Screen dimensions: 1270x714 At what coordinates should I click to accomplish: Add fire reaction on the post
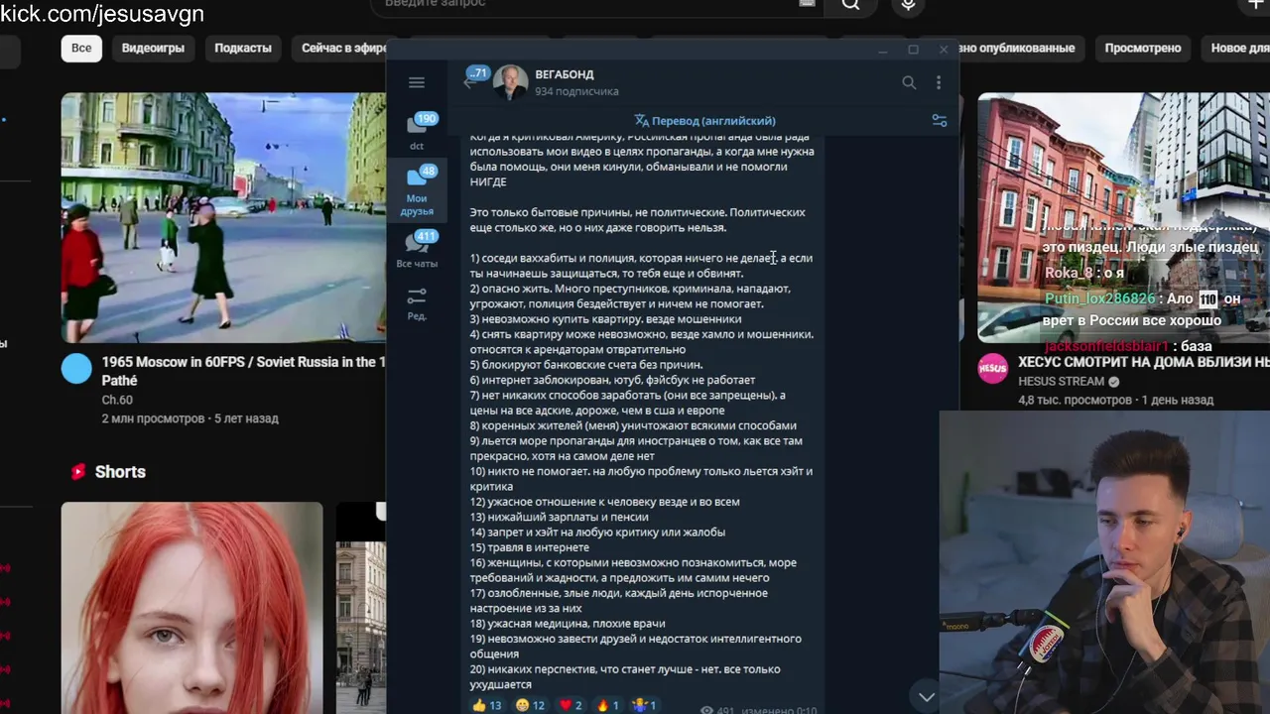607,705
